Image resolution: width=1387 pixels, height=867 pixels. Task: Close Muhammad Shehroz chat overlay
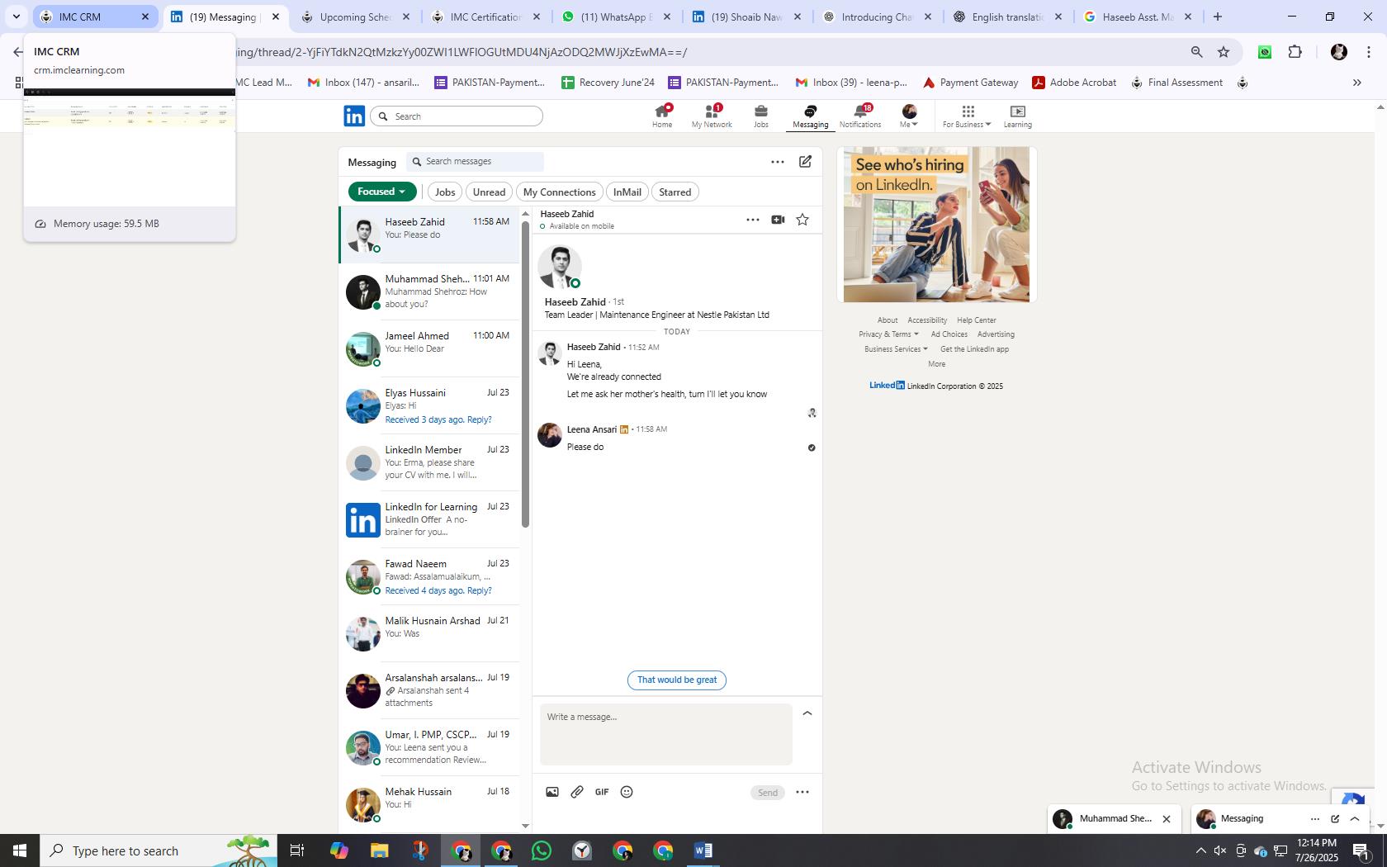point(1167,819)
